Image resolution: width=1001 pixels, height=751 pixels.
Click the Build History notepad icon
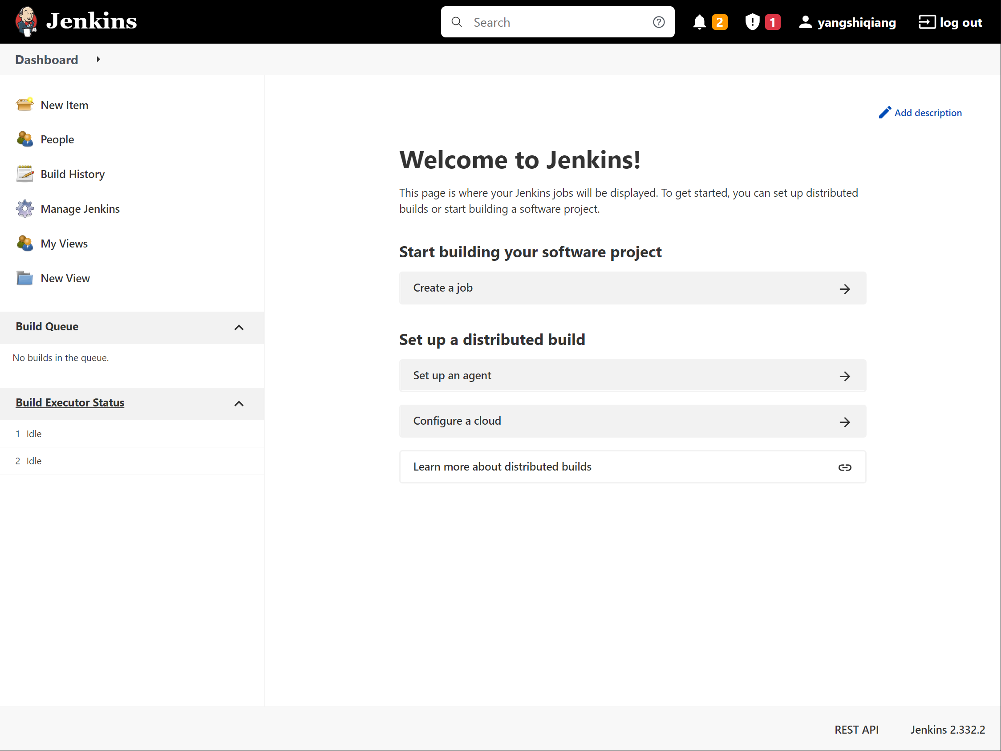coord(25,174)
